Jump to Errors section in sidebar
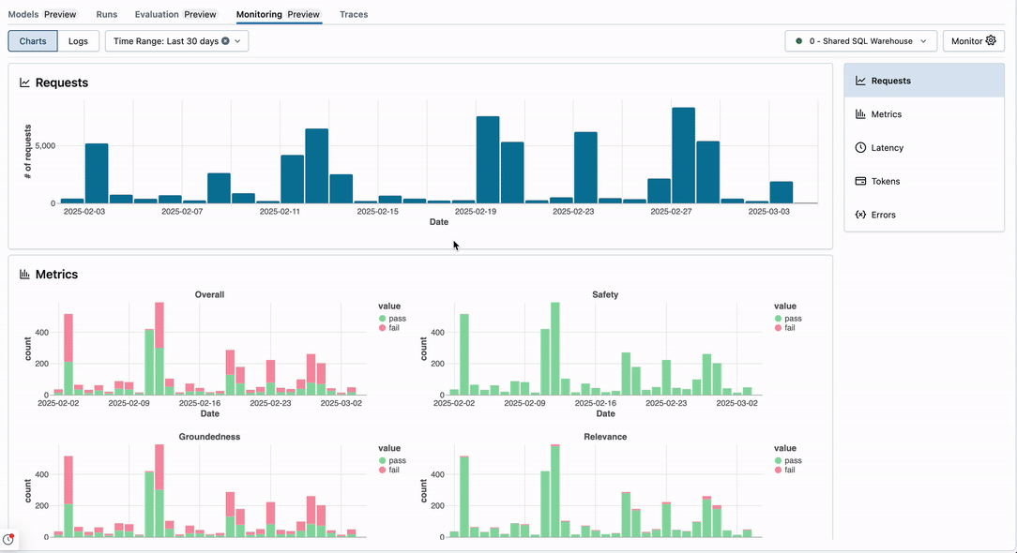Screen dimensions: 1017x553 (x=924, y=215)
